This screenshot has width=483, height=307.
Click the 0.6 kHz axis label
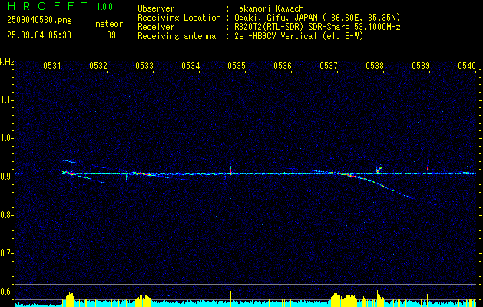pos(7,292)
